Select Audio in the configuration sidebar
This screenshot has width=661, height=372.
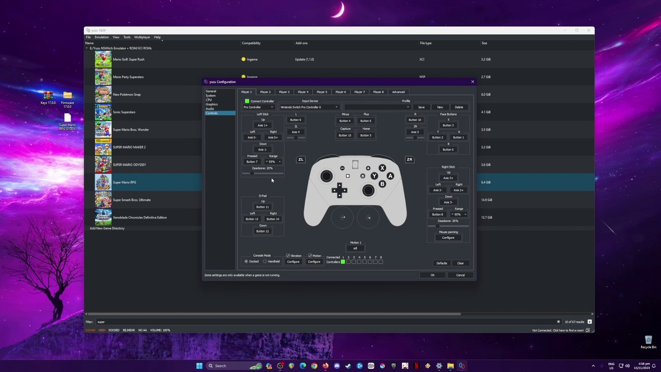click(210, 109)
